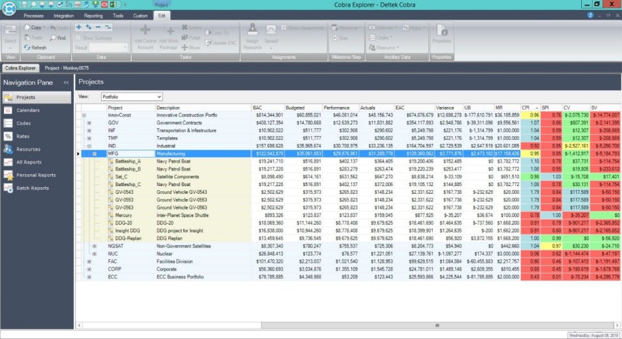Open Batch Reports in the sidebar
This screenshot has height=339, width=622.
point(32,188)
